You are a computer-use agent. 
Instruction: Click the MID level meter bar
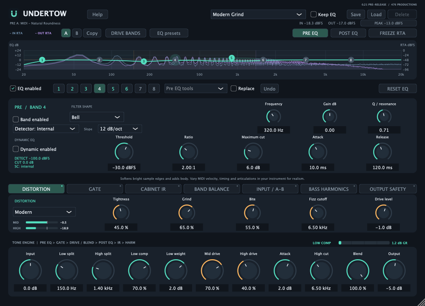[42, 223]
